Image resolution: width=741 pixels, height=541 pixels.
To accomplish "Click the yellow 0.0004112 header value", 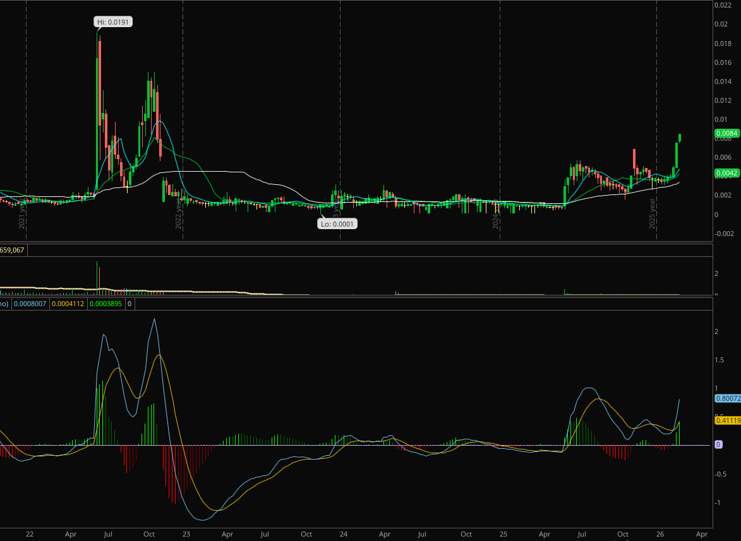I will point(68,304).
